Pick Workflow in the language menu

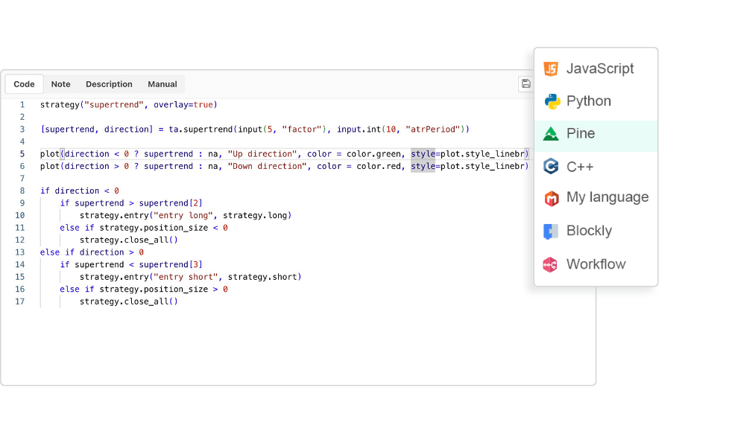point(596,264)
